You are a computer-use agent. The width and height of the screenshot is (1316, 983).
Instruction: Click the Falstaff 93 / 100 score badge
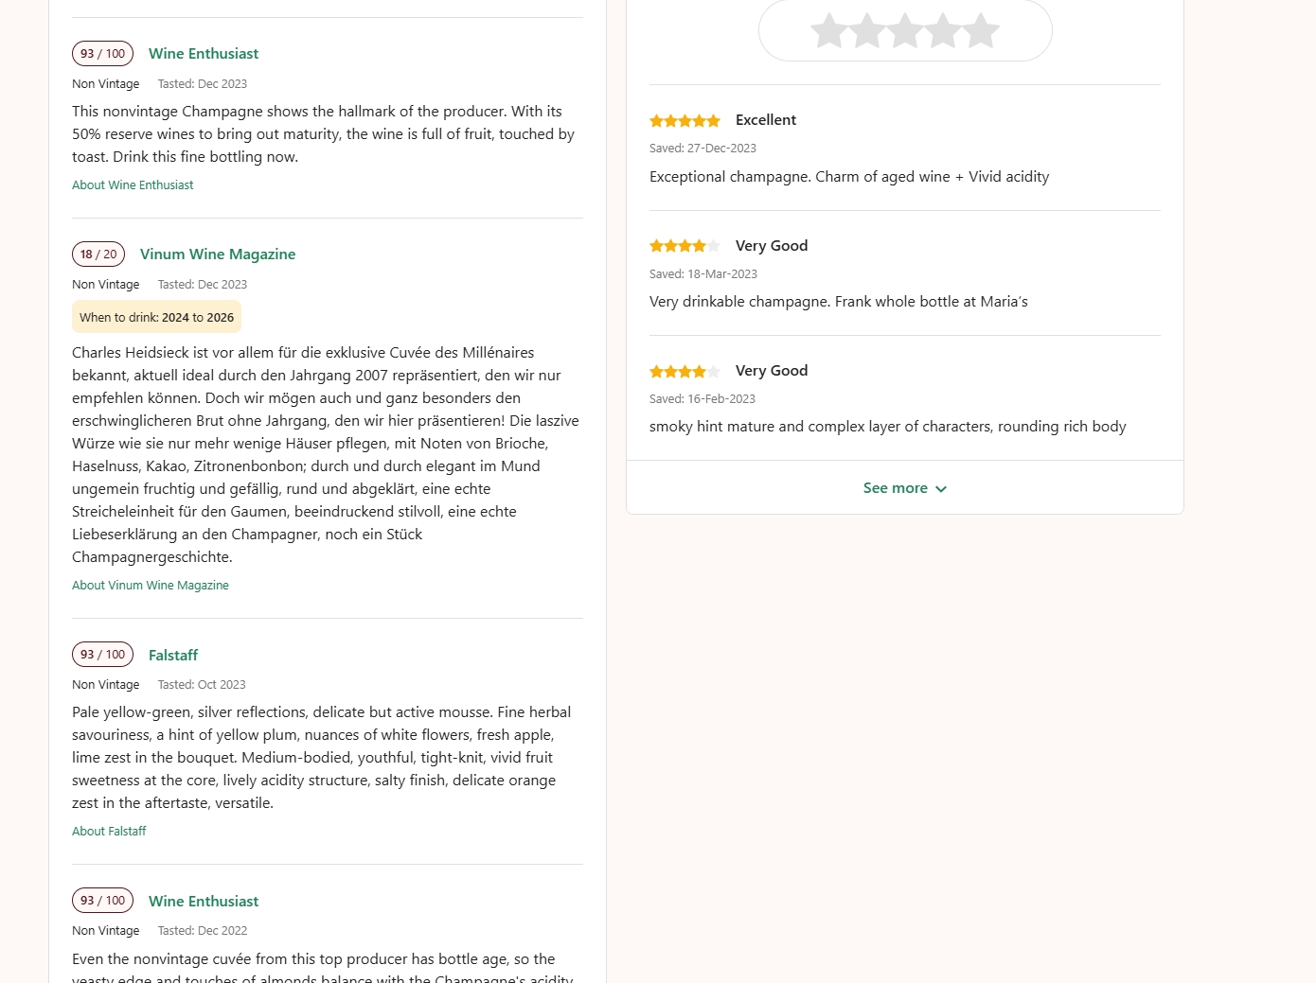(102, 655)
